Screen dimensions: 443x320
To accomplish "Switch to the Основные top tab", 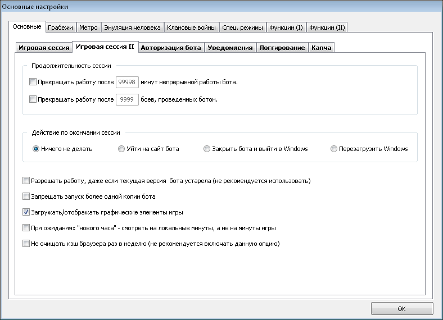I will [x=27, y=27].
